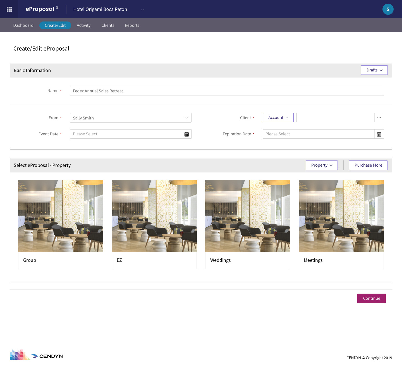Go to the Dashboard tab

point(23,25)
